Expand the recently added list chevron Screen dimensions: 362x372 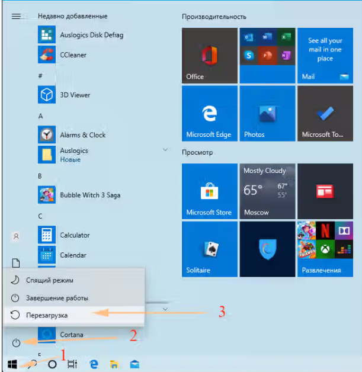(165, 309)
